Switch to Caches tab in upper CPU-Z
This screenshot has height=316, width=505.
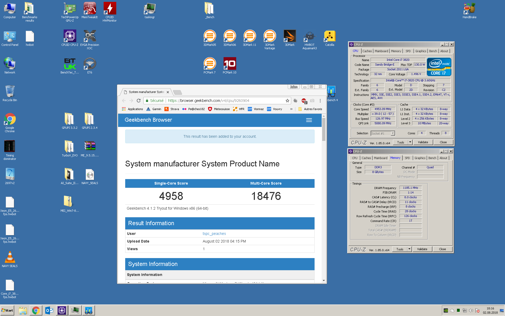367,51
